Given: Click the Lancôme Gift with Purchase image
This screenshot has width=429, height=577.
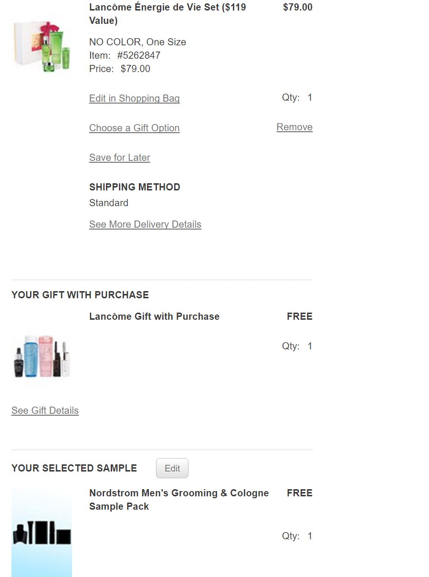Looking at the screenshot, I should point(42,356).
